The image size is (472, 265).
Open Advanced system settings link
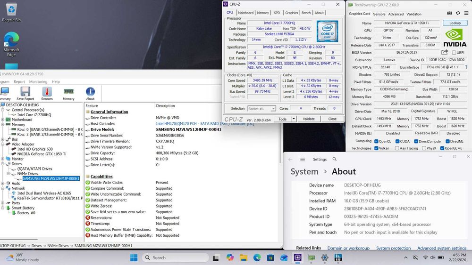coord(442,248)
